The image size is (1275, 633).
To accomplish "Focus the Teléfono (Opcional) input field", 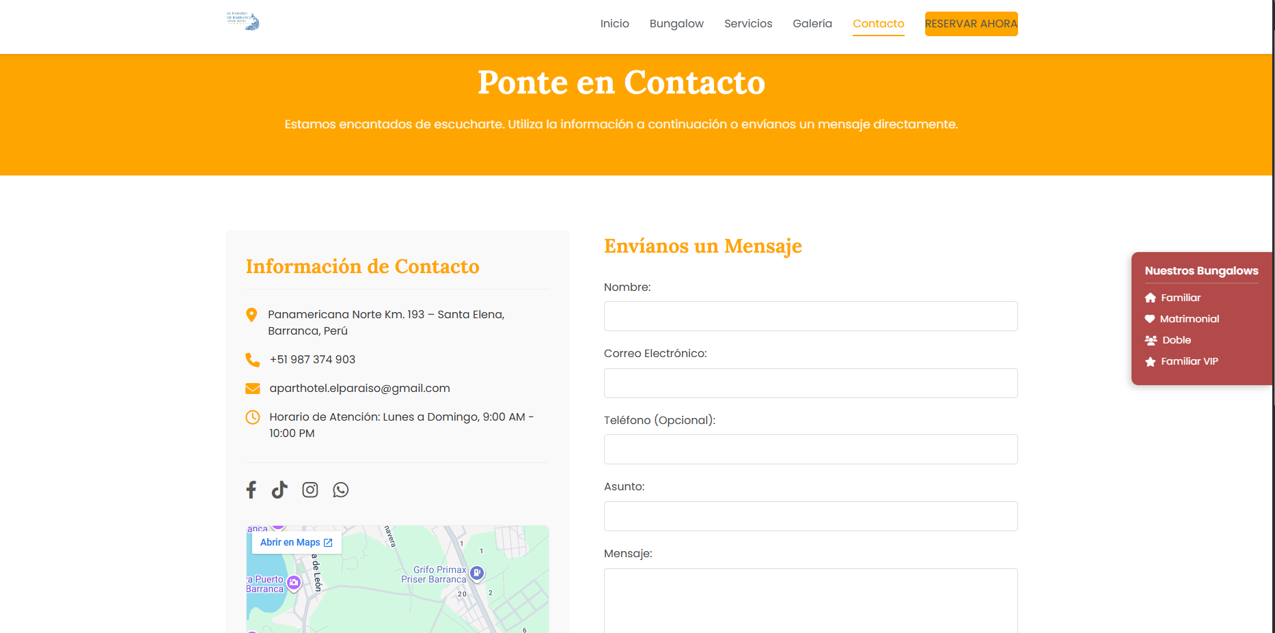I will click(x=811, y=449).
